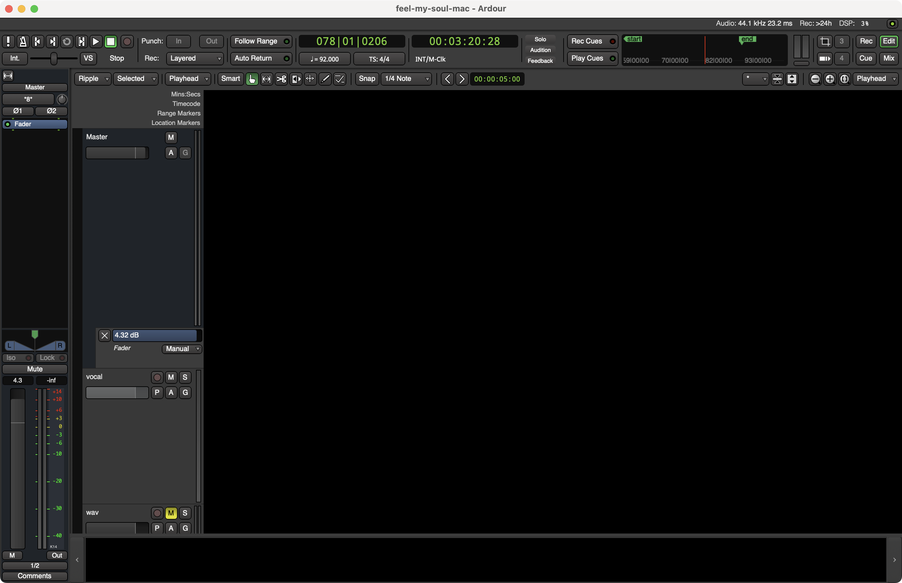902x583 pixels.
Task: Unmute the wav track
Action: [x=171, y=513]
